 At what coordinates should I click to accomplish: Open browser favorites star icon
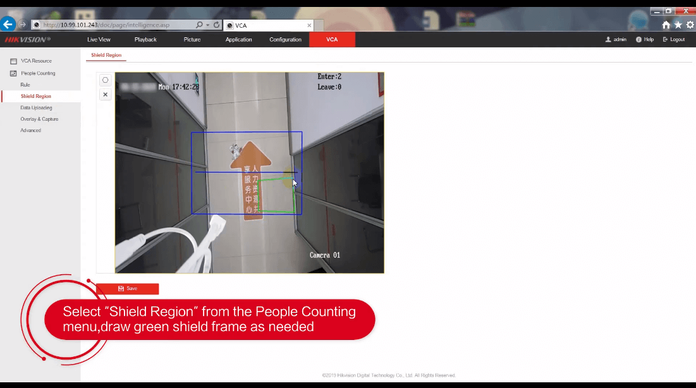678,25
